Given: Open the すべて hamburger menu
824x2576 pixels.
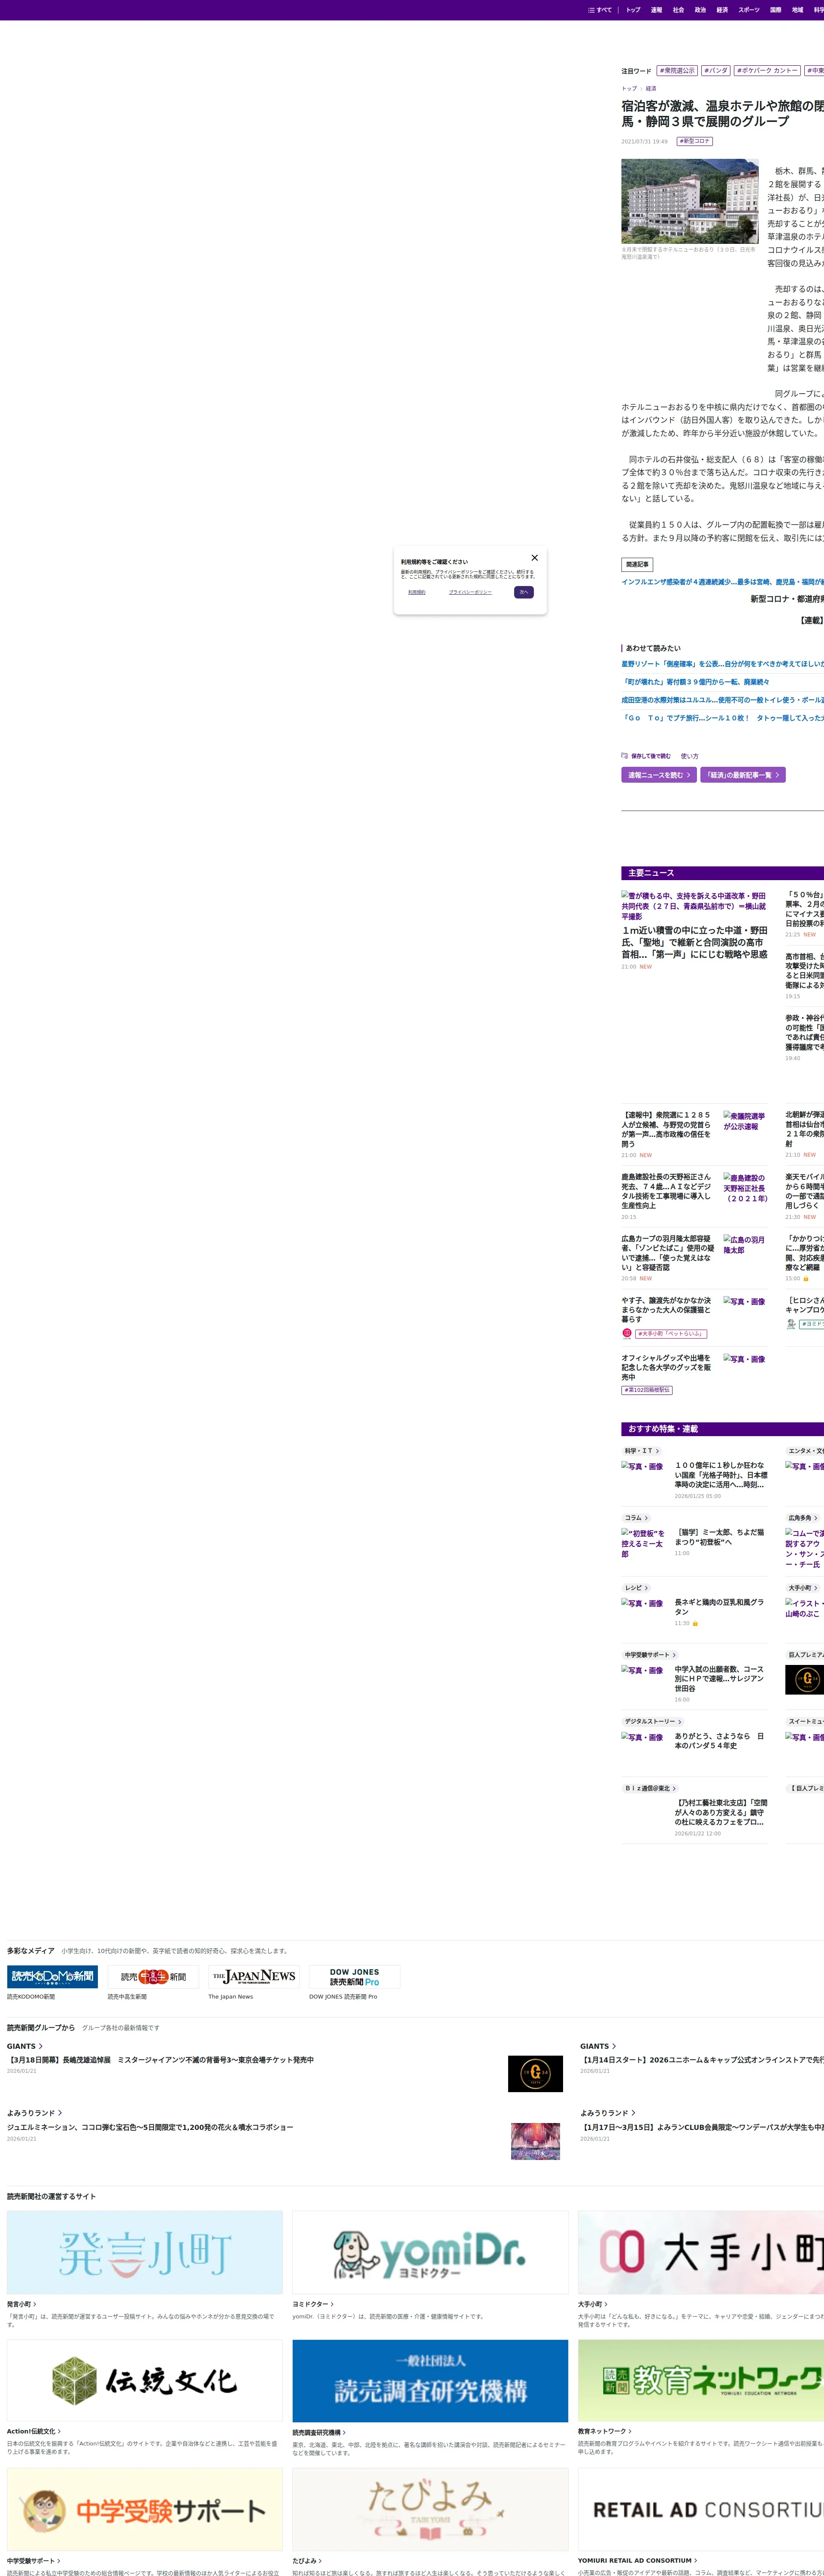Looking at the screenshot, I should point(600,10).
